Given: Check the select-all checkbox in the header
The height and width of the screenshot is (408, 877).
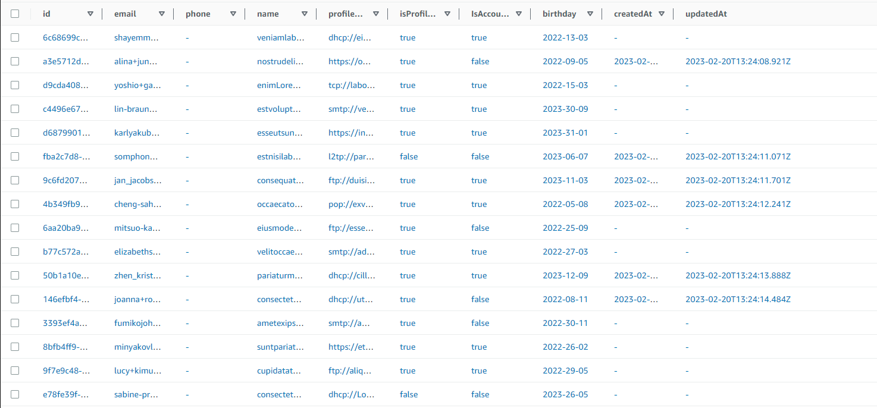Looking at the screenshot, I should point(15,14).
